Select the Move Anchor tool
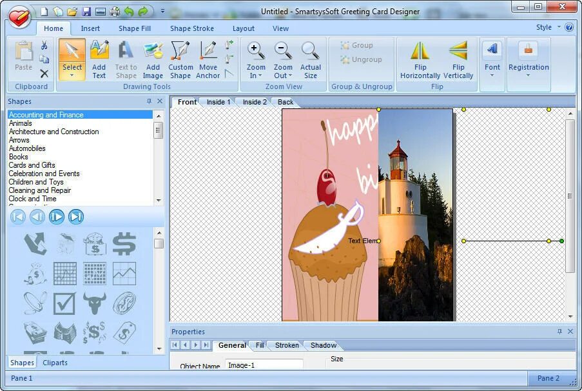Viewport: 582px width, 391px height. click(208, 60)
